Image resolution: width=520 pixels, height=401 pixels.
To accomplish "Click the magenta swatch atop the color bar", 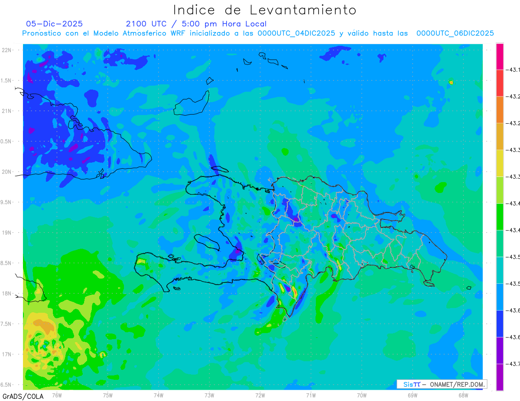I will tap(500, 56).
